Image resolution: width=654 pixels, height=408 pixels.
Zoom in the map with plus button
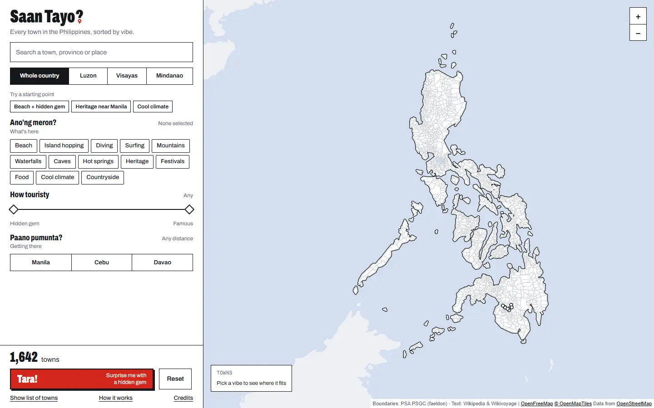coord(638,16)
